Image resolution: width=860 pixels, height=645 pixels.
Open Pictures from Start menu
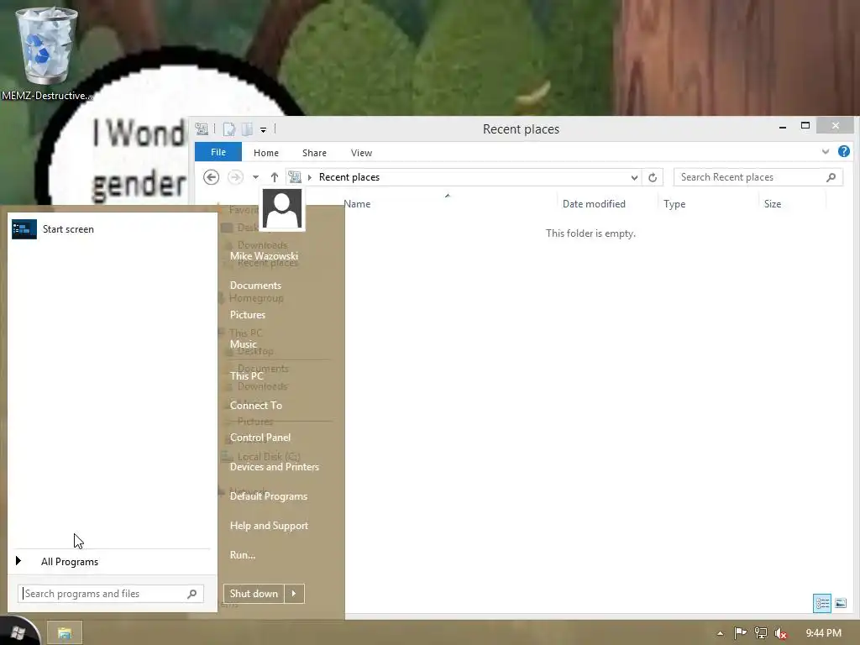coord(248,315)
